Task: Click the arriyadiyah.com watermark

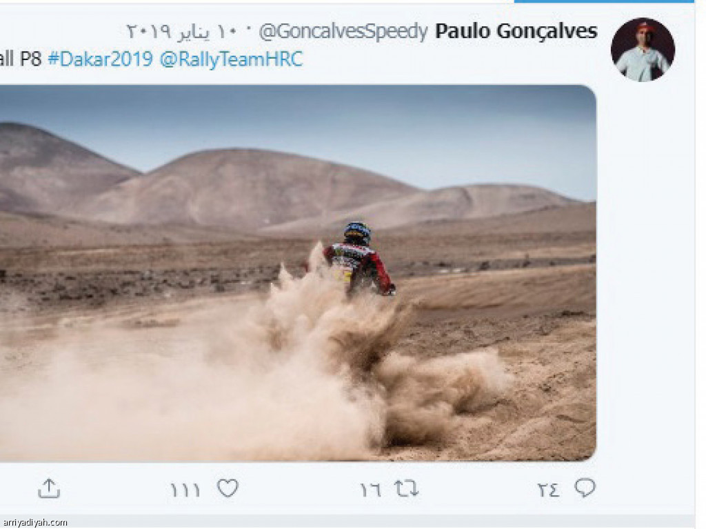Action: pyautogui.click(x=34, y=523)
